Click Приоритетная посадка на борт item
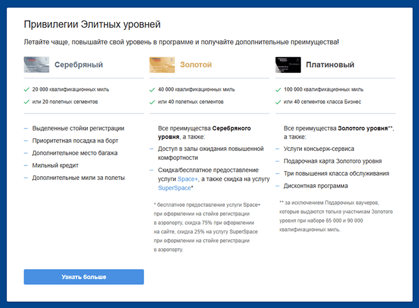 75,141
